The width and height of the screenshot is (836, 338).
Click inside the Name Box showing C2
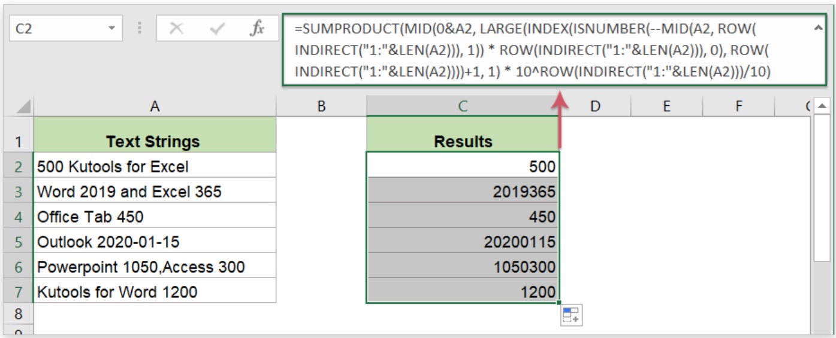57,28
